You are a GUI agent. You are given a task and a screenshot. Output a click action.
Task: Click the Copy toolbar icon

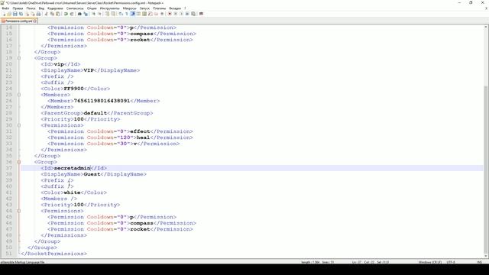[x=52, y=14]
